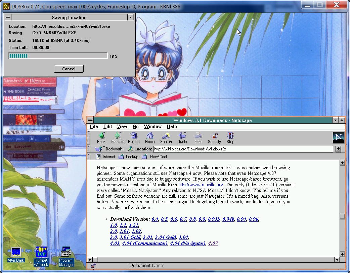
Task: Select the Program Manager icon
Action: click(66, 257)
